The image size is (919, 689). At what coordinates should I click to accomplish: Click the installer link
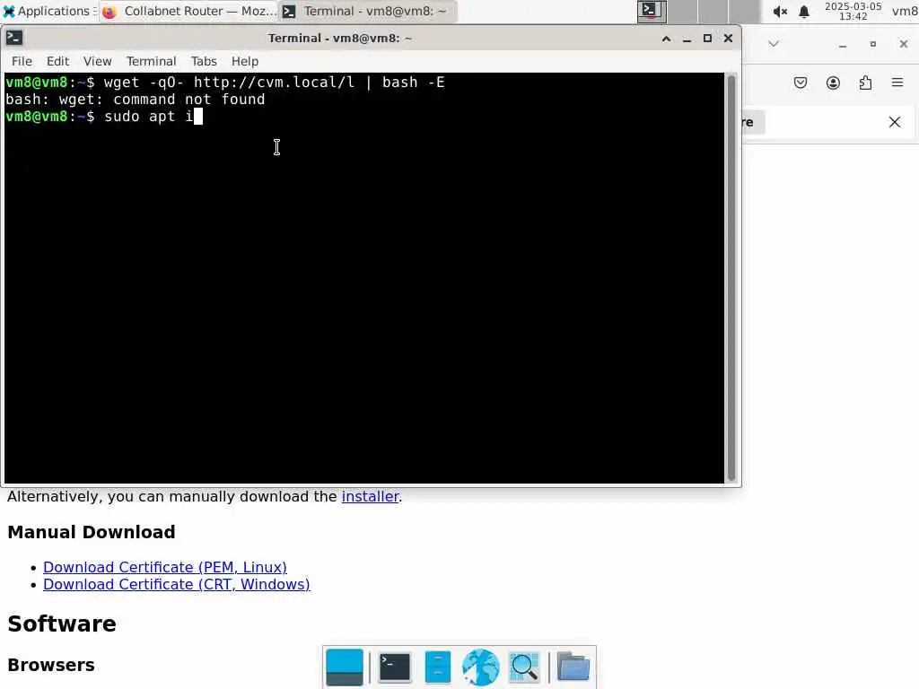[370, 496]
